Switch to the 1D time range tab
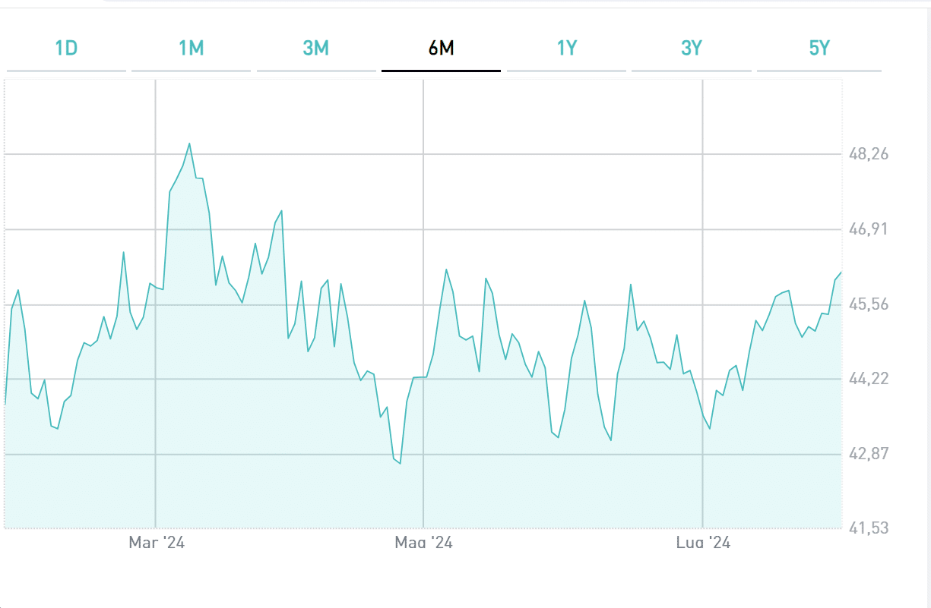 pyautogui.click(x=66, y=49)
